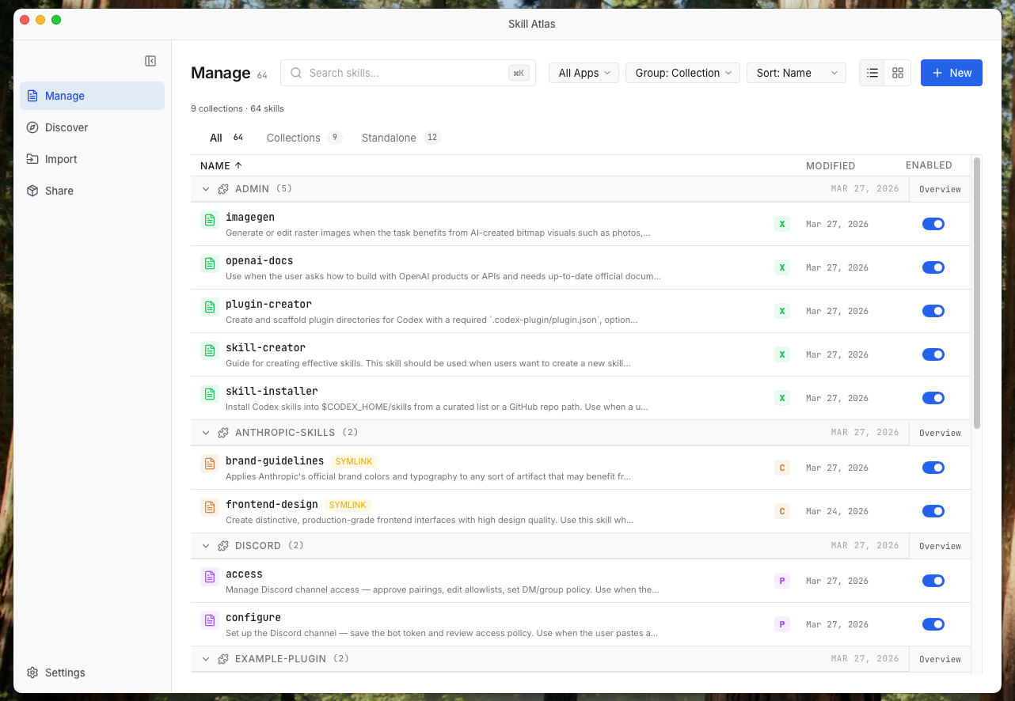Disable the imagegen skill toggle
Image resolution: width=1015 pixels, height=701 pixels.
click(933, 224)
